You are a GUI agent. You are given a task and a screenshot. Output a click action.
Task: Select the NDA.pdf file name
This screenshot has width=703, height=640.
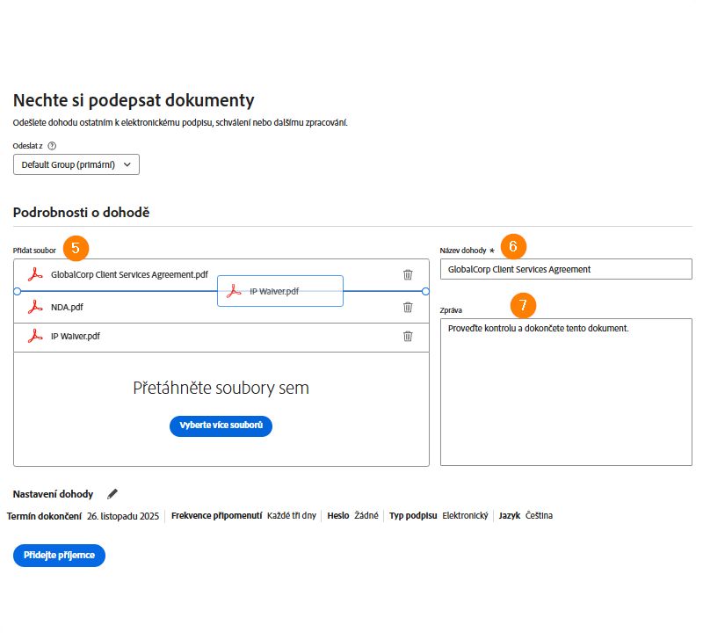click(x=67, y=307)
